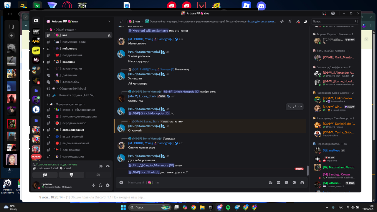Click @[РКЩД] Caspio_Wrenmore [10] mention
Image resolution: width=377 pixels, height=212 pixels.
click(x=151, y=165)
